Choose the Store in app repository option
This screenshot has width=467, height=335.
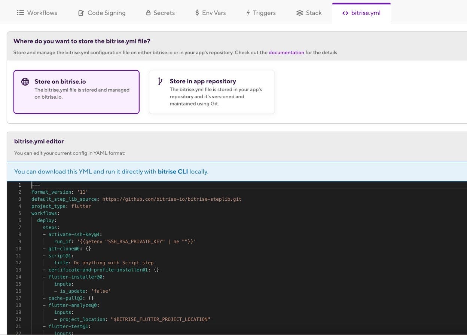click(x=212, y=92)
